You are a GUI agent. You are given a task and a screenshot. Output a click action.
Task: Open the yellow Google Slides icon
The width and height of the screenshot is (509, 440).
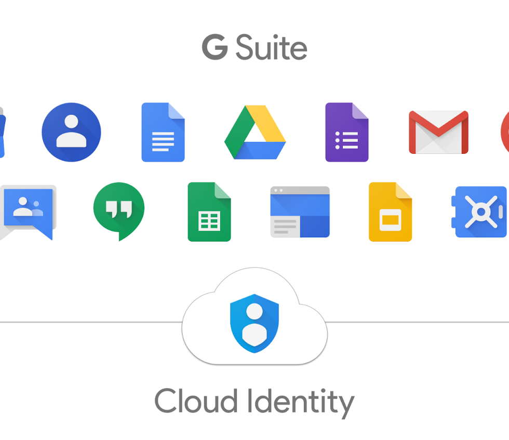tap(390, 212)
